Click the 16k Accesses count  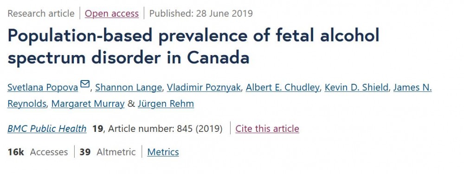(38, 152)
